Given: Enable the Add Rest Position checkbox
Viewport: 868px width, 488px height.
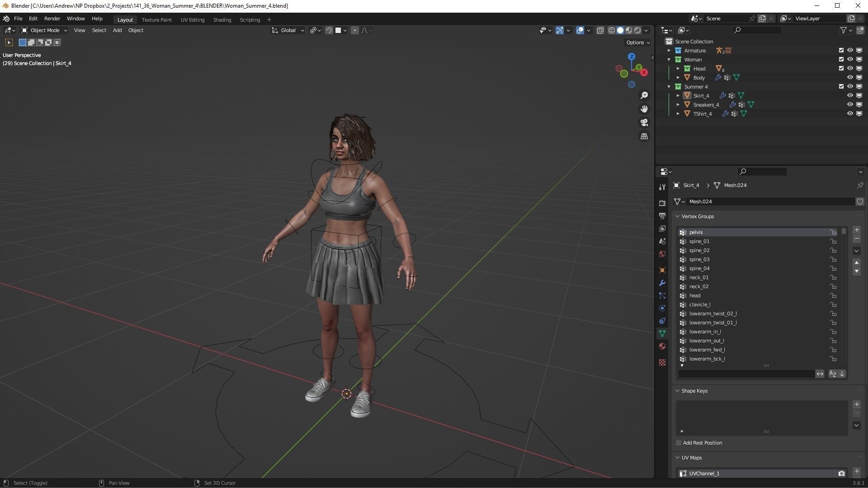Looking at the screenshot, I should coord(679,443).
